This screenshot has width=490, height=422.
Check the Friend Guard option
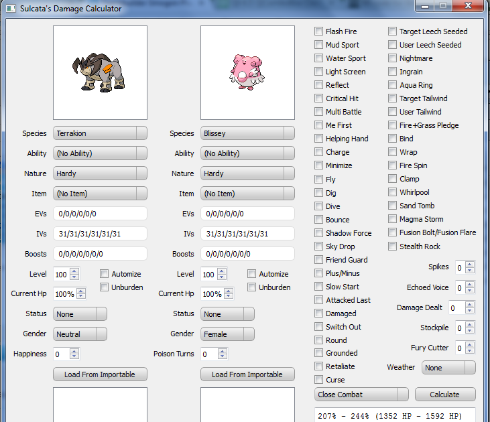point(318,260)
